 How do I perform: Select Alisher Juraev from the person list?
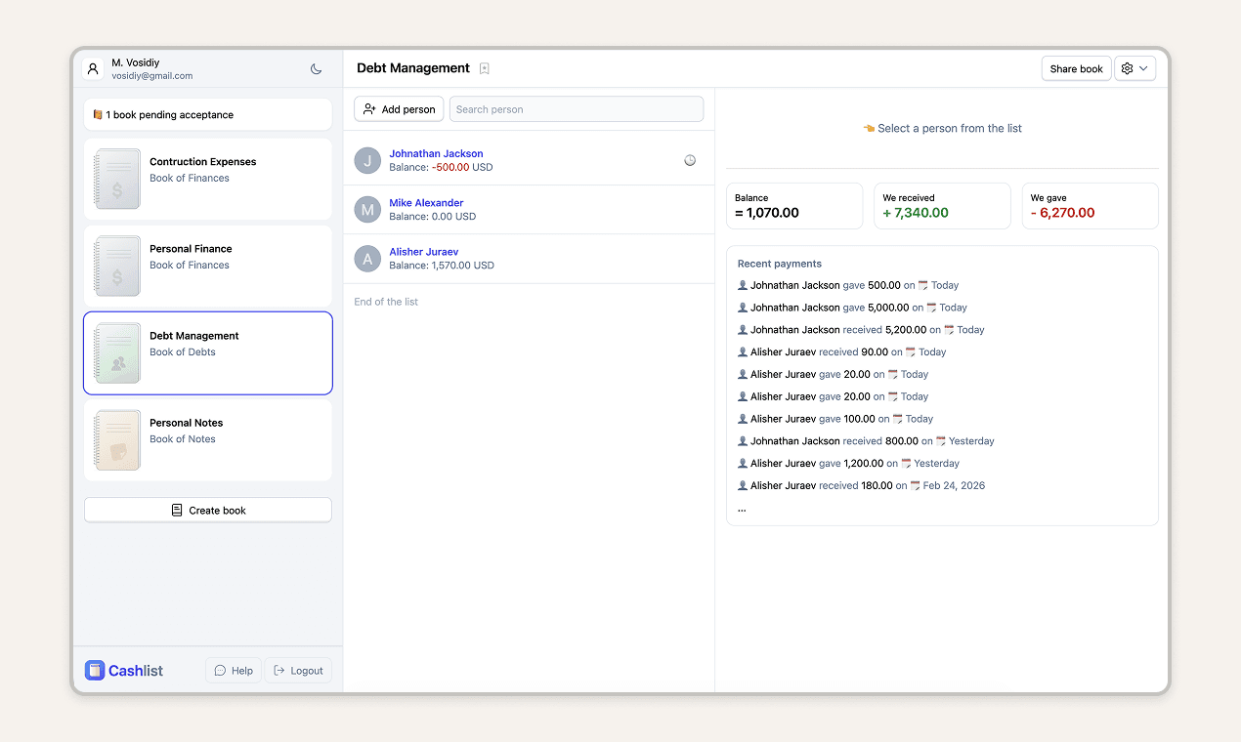point(423,251)
